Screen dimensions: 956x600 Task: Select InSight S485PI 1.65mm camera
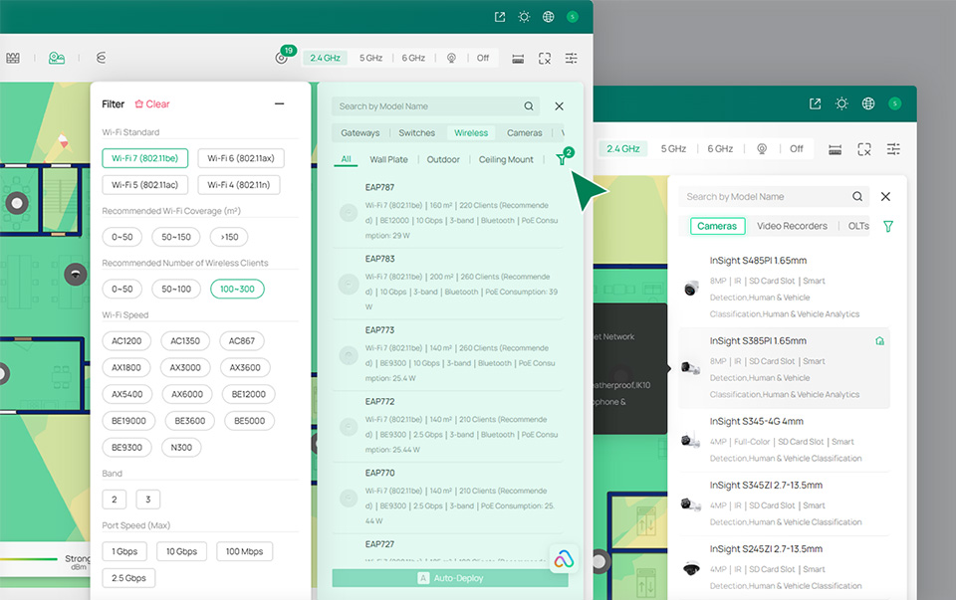784,287
